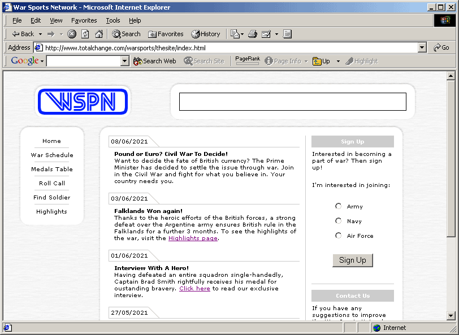Expand the Google logo dropdown menu
The width and height of the screenshot is (459, 335).
click(42, 60)
